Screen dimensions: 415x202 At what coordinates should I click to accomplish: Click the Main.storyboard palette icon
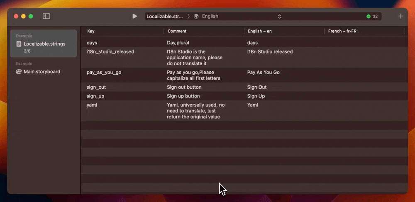pos(19,72)
